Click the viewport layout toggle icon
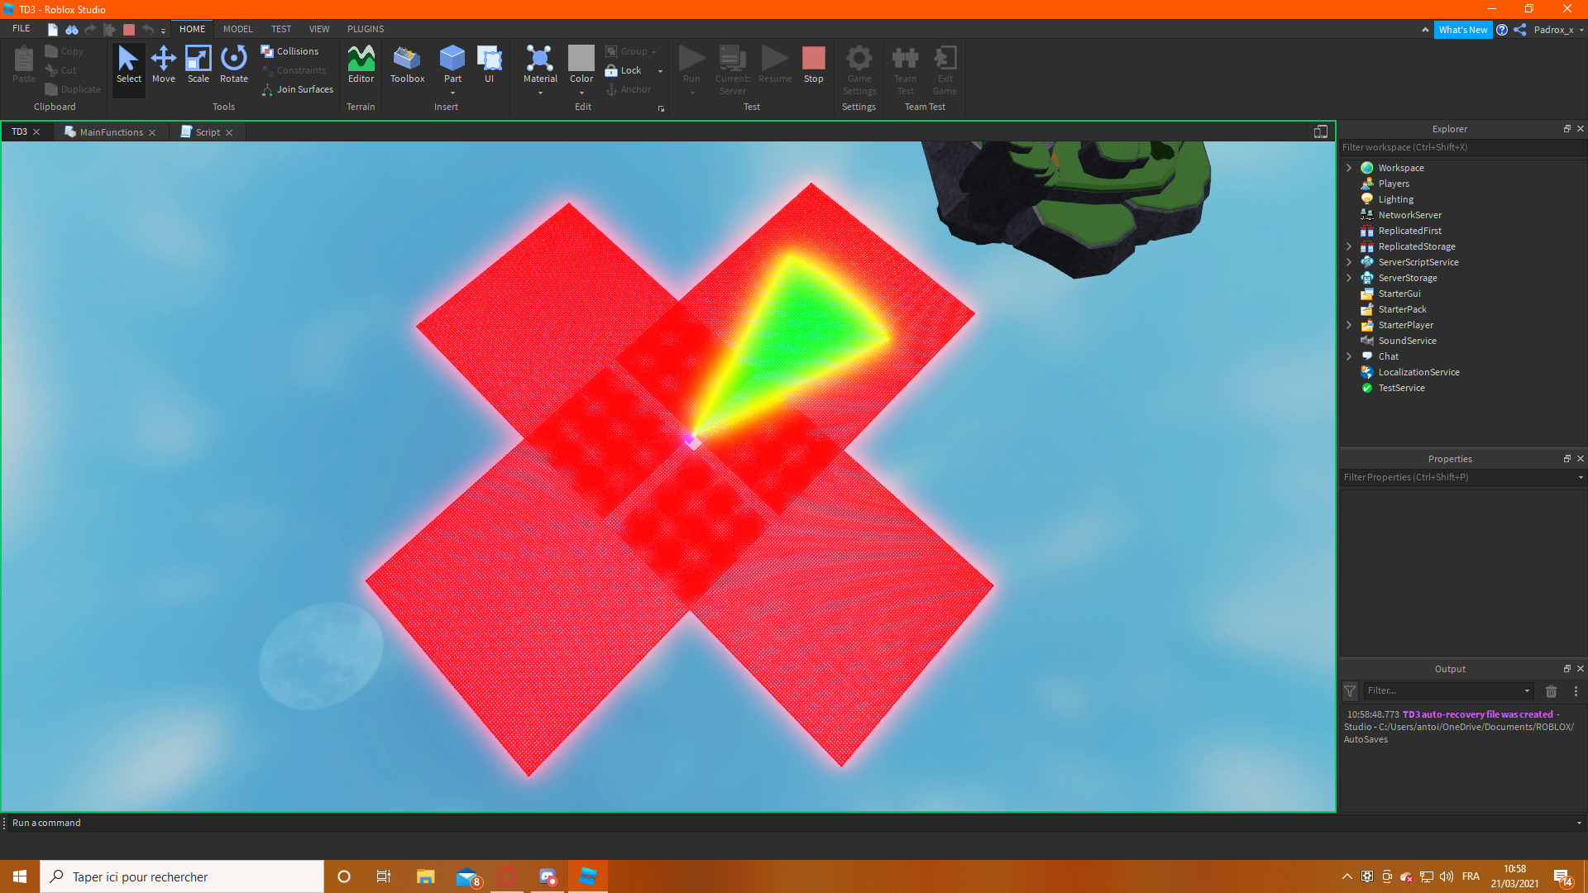1588x893 pixels. point(1321,131)
